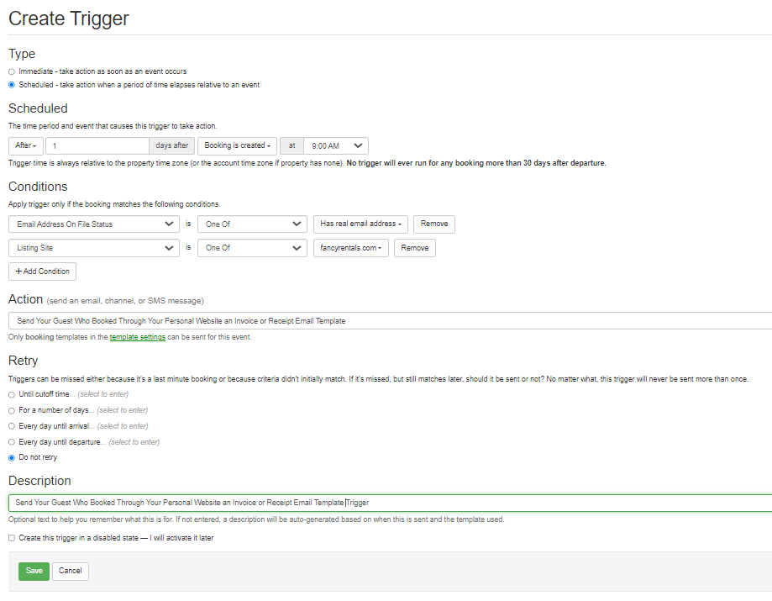Click the days number input field

pyautogui.click(x=97, y=146)
